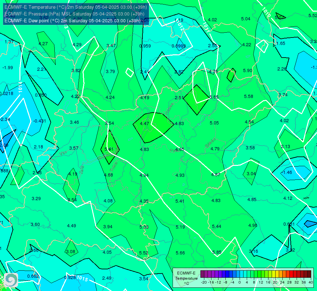Click the temperature value 4.49
Screen dimensions: 317x291
pos(72,226)
